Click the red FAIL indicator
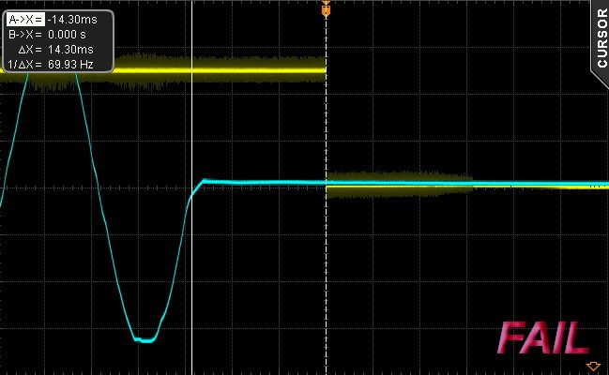Screen dimensions: 609x375 tap(542, 338)
